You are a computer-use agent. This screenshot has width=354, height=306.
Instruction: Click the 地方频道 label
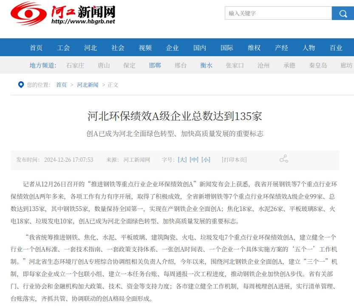coord(43,66)
